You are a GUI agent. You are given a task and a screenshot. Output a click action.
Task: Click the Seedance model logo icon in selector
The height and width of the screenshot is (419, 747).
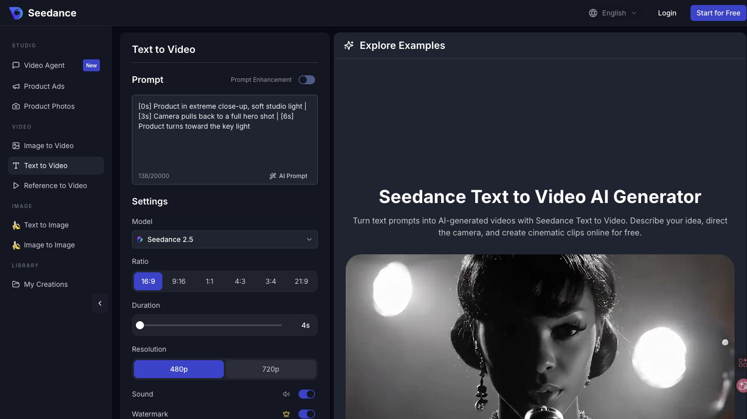(140, 239)
